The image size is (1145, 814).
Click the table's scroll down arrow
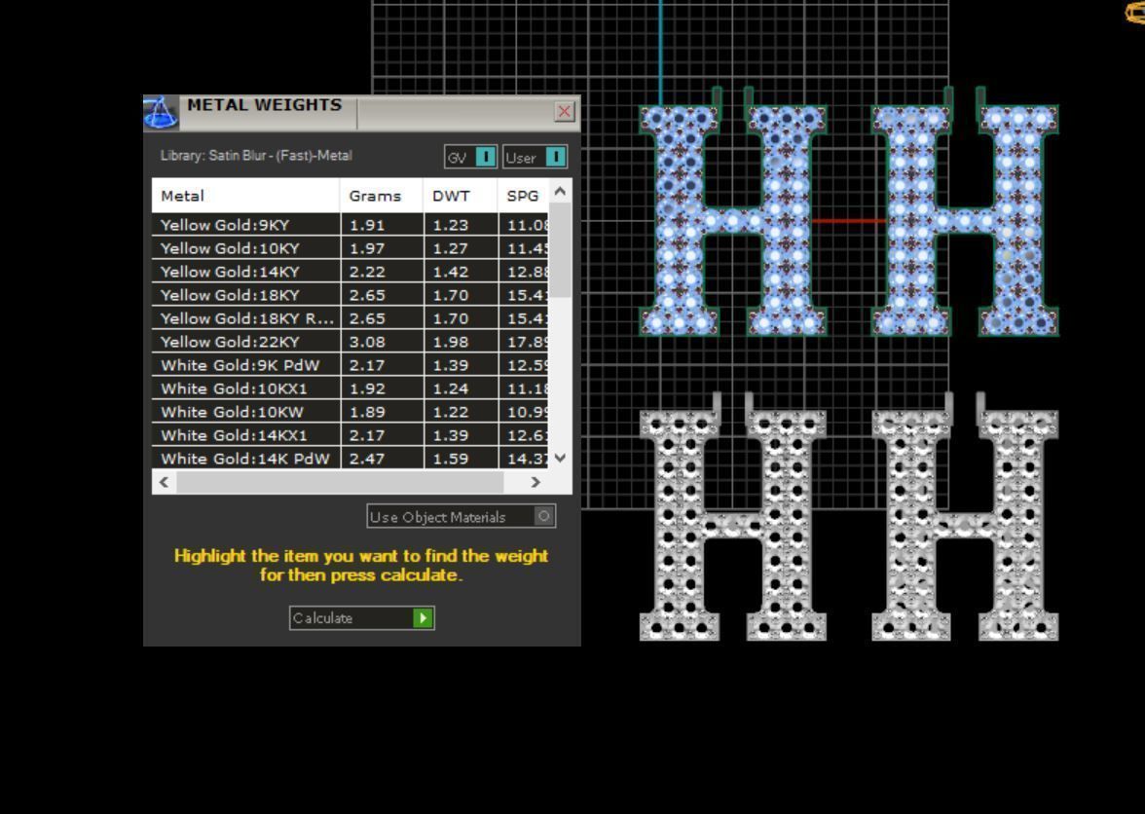(560, 458)
